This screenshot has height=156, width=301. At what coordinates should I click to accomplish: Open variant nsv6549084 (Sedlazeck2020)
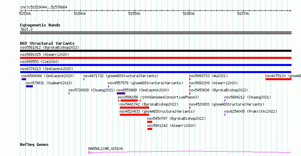point(48,76)
